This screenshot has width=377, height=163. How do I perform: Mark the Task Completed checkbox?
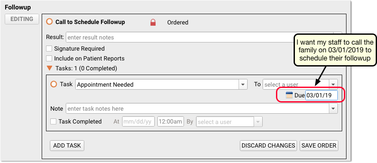(53, 121)
